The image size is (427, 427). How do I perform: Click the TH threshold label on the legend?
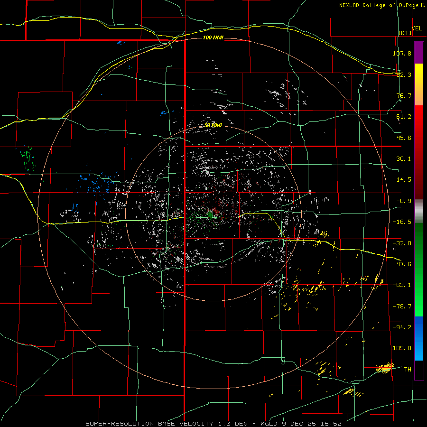pyautogui.click(x=408, y=370)
